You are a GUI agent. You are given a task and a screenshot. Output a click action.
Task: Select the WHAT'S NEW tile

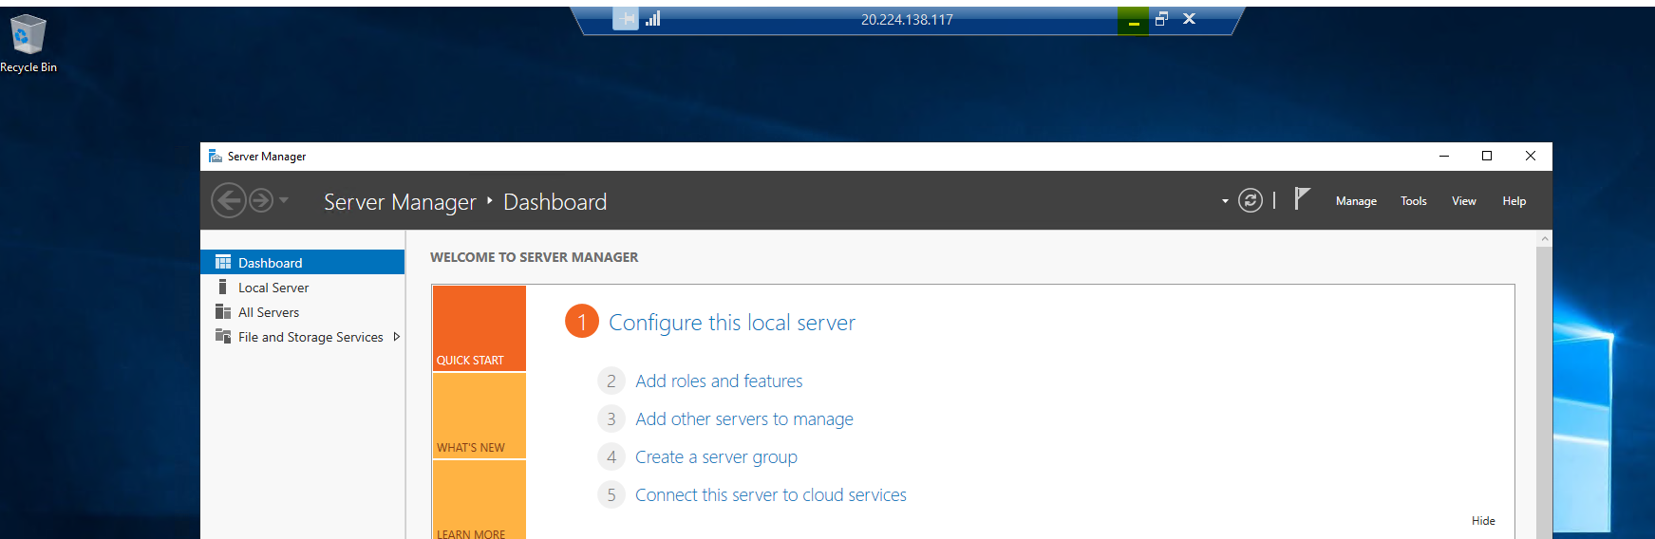pyautogui.click(x=480, y=416)
